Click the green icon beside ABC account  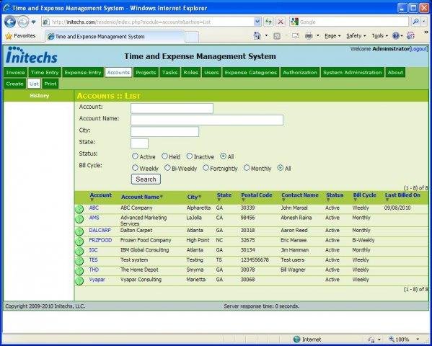click(79, 209)
